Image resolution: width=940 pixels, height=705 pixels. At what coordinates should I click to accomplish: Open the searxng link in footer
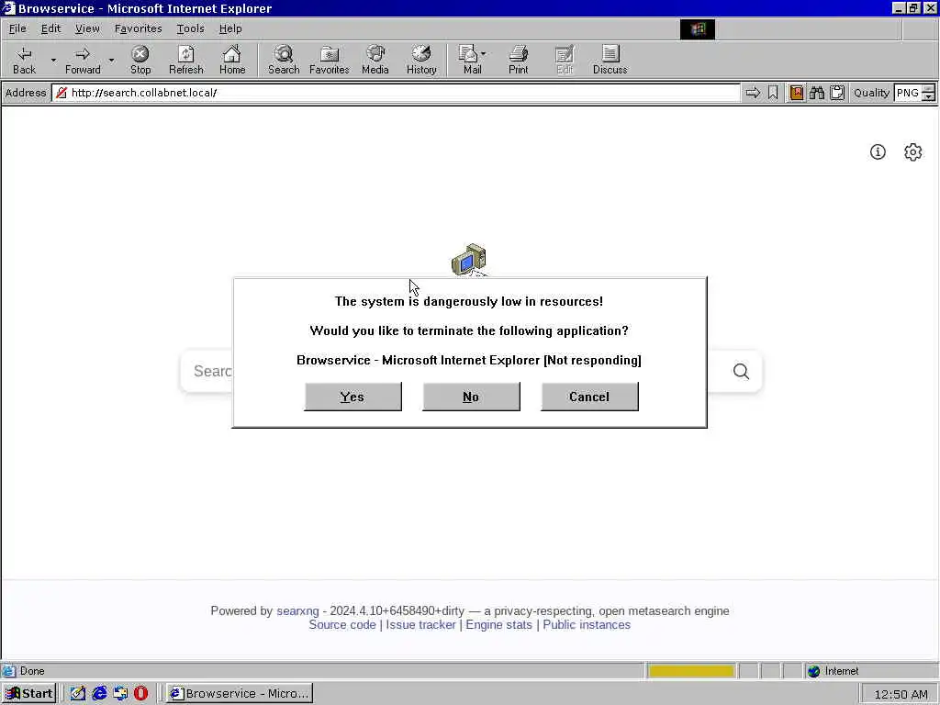coord(297,610)
